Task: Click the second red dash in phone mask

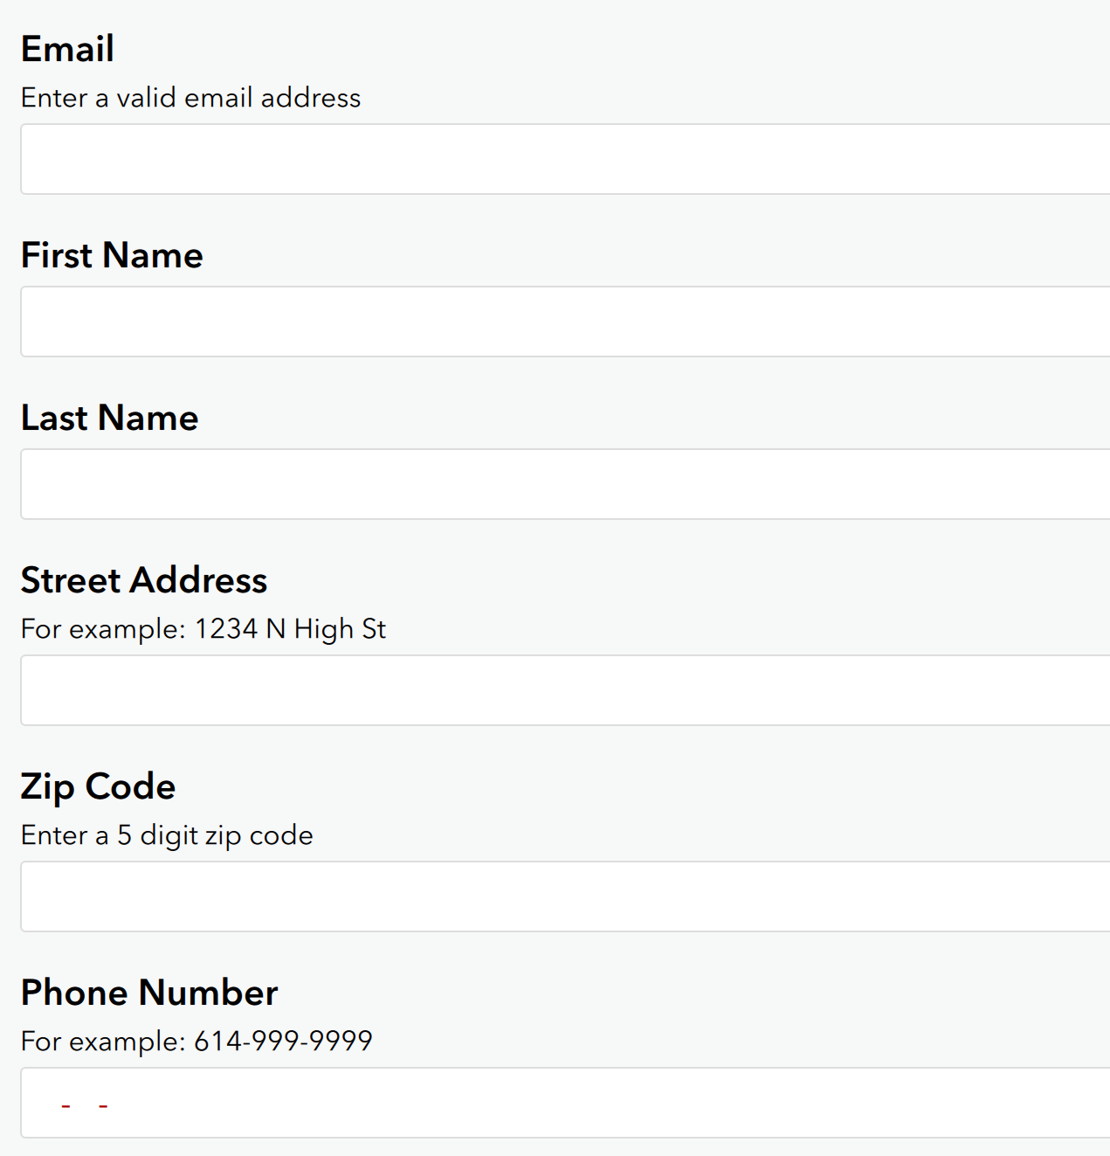Action: (103, 1106)
